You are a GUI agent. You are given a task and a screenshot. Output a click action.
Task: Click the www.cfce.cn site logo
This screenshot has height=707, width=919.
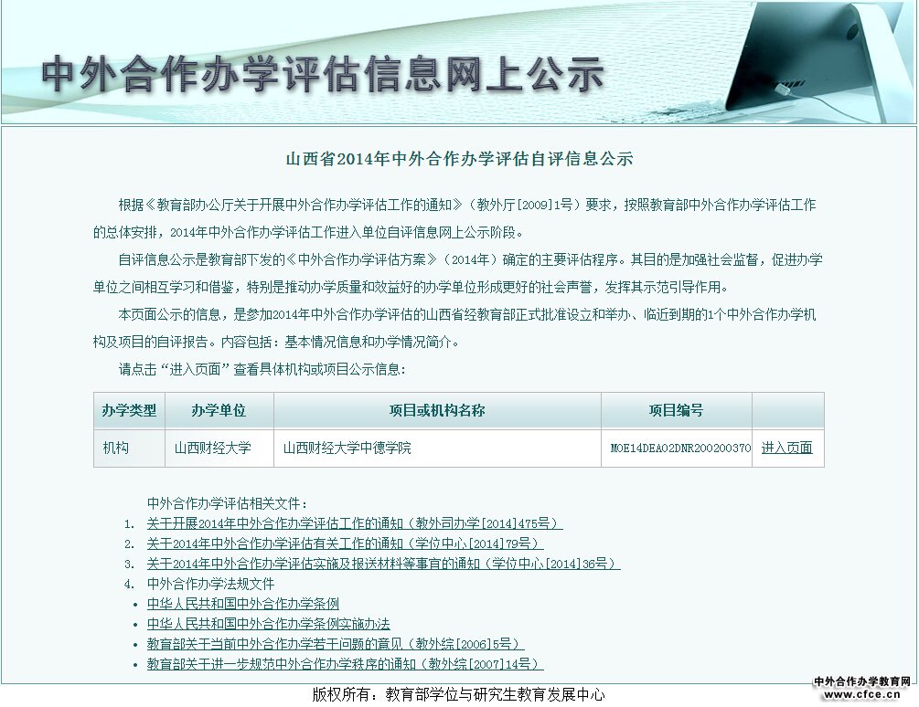861,688
